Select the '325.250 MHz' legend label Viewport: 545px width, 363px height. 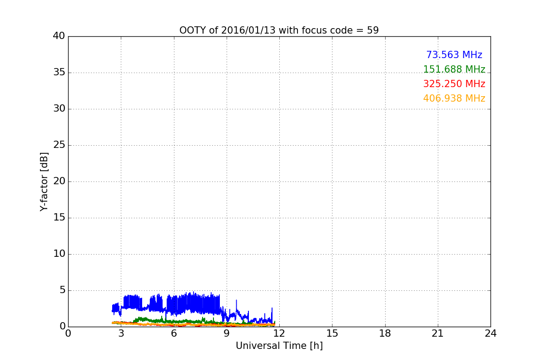point(454,84)
